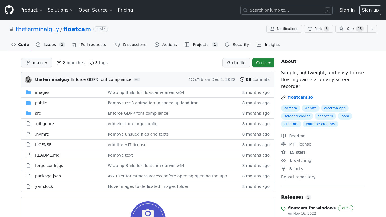Switch to the Insights tab
This screenshot has height=217, width=386.
[268, 45]
